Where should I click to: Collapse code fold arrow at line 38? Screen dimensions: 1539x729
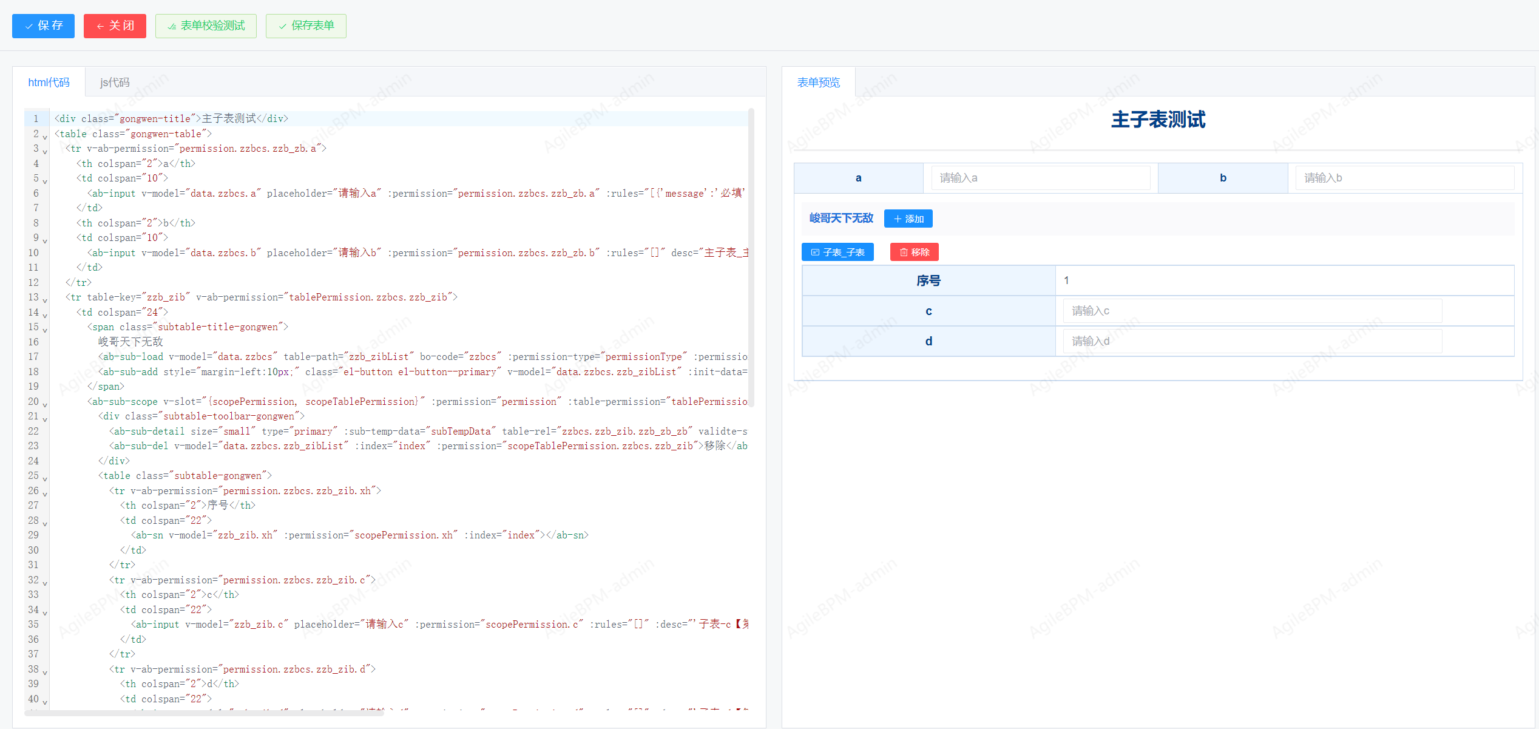45,672
